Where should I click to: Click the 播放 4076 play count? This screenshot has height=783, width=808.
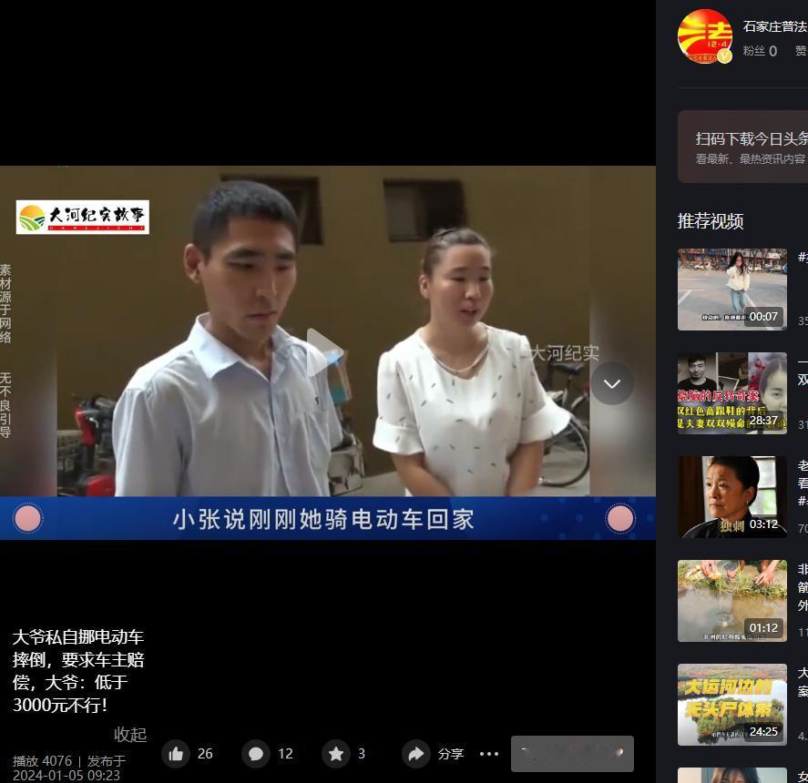42,761
